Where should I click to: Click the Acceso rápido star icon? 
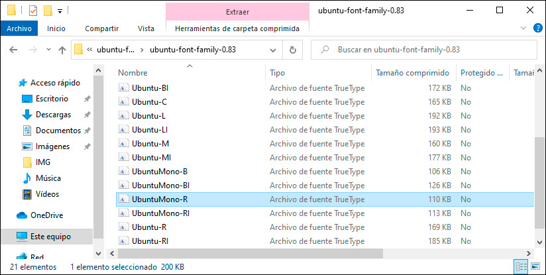(x=23, y=83)
